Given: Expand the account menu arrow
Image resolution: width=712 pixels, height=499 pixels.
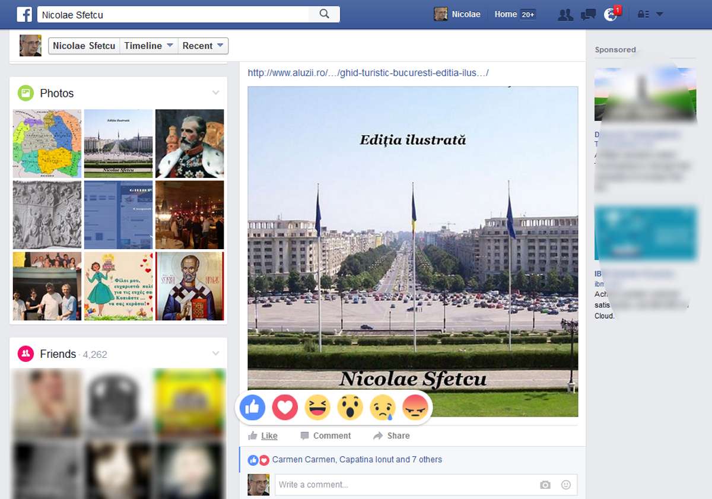Looking at the screenshot, I should click(660, 14).
